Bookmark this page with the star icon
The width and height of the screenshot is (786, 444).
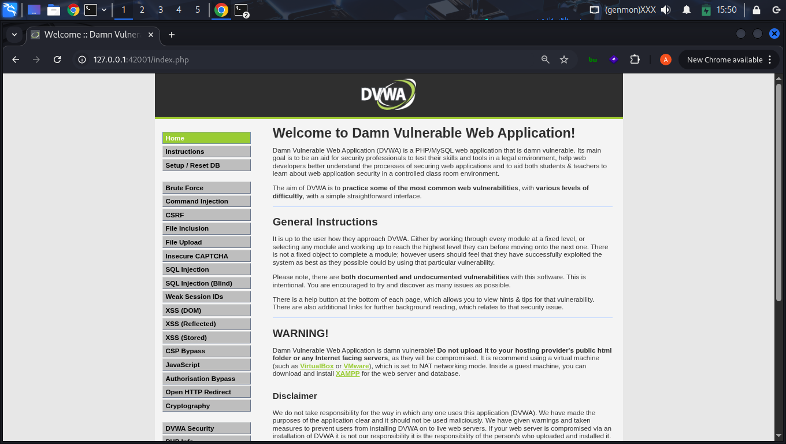point(564,60)
